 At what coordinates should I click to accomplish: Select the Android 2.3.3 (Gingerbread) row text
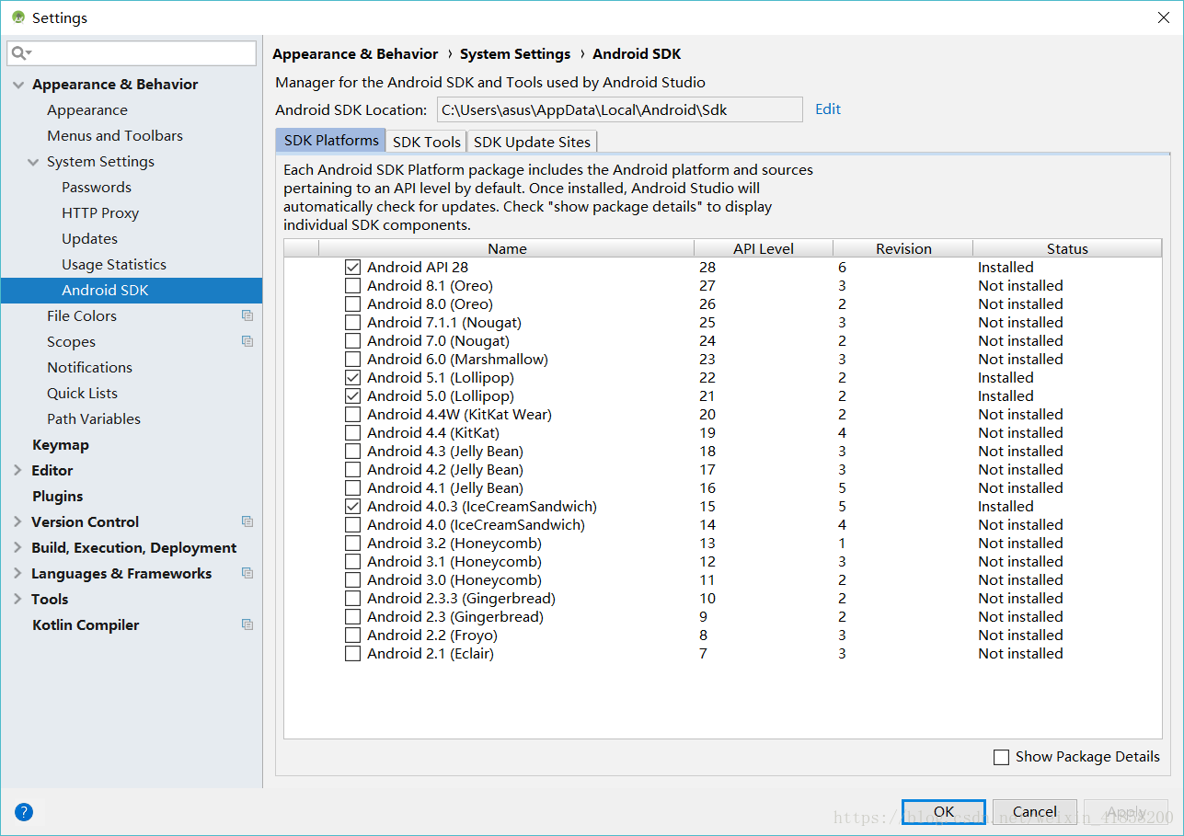point(461,598)
